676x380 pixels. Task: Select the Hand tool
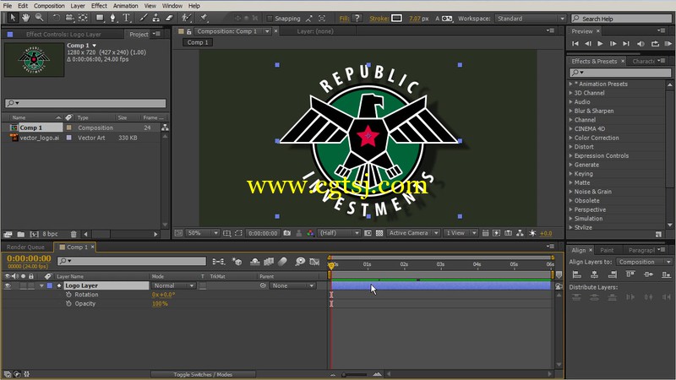26,18
